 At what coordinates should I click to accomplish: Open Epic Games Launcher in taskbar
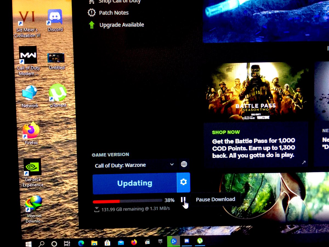(160, 242)
